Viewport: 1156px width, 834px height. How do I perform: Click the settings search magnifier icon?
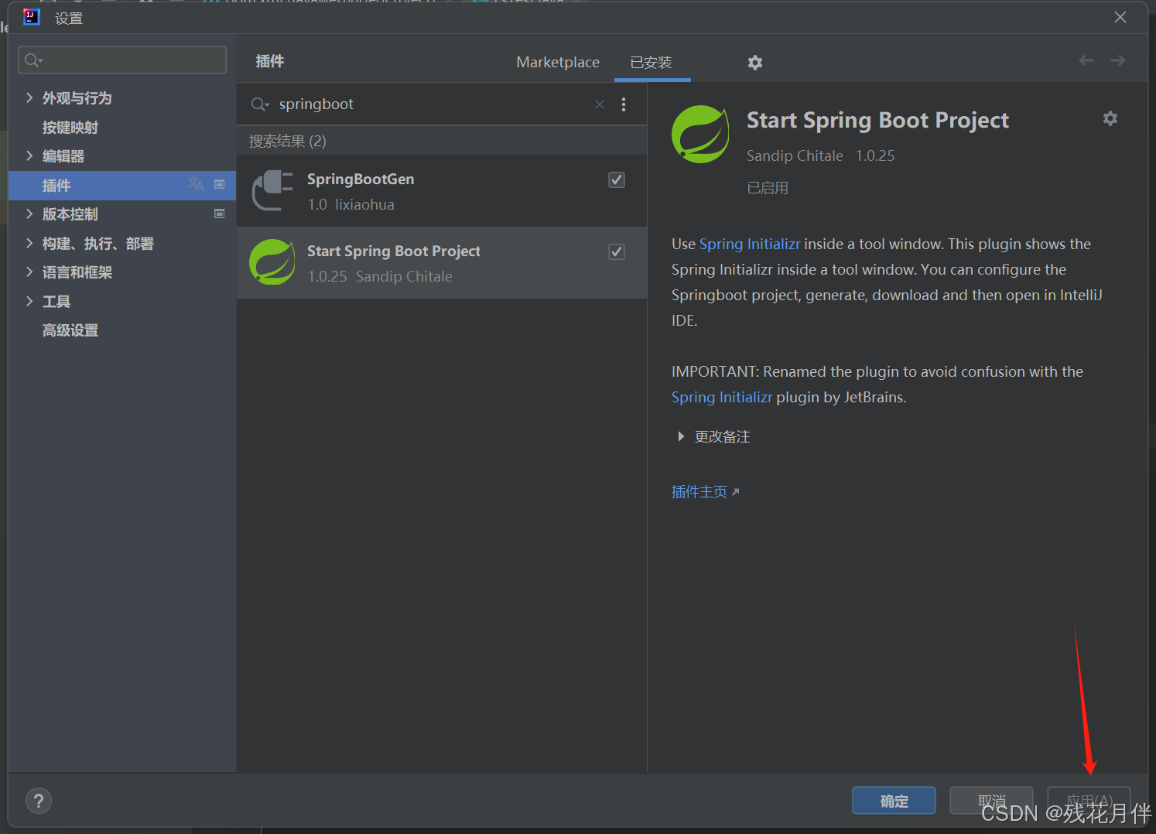pos(33,60)
